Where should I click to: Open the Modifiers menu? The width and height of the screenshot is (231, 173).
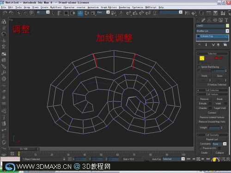55,7
